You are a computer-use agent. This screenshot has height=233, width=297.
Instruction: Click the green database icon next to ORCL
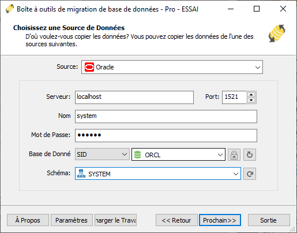(x=137, y=155)
